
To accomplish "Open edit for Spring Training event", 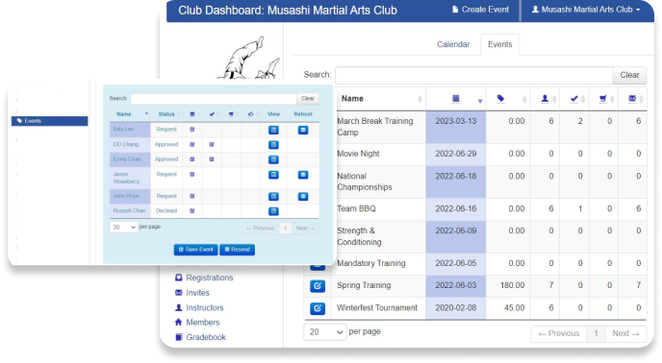I will click(318, 286).
